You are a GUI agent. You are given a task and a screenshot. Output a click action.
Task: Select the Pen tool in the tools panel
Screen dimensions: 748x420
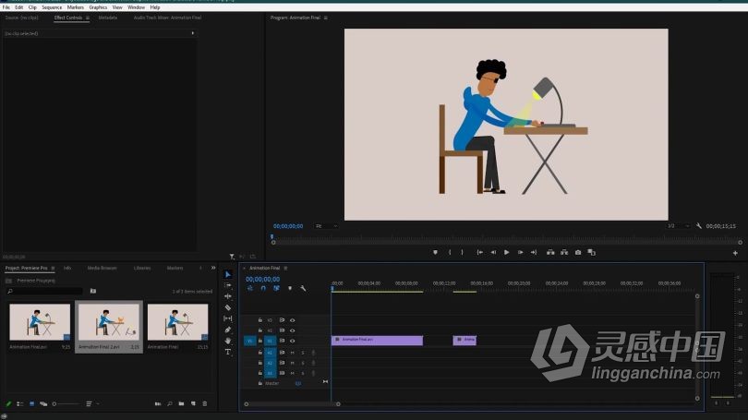228,330
